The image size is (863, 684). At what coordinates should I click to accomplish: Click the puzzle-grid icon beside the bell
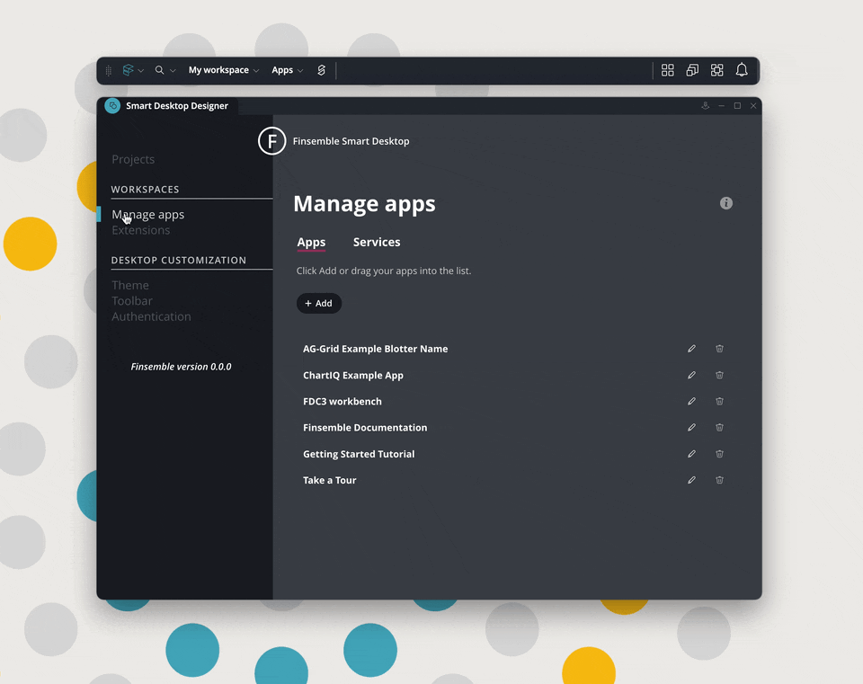tap(716, 70)
